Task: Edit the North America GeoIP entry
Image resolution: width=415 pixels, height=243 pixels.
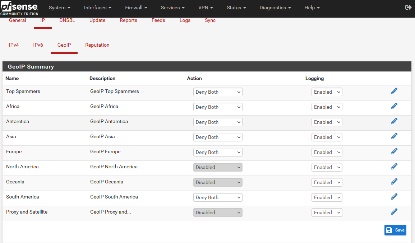Action: tap(394, 167)
